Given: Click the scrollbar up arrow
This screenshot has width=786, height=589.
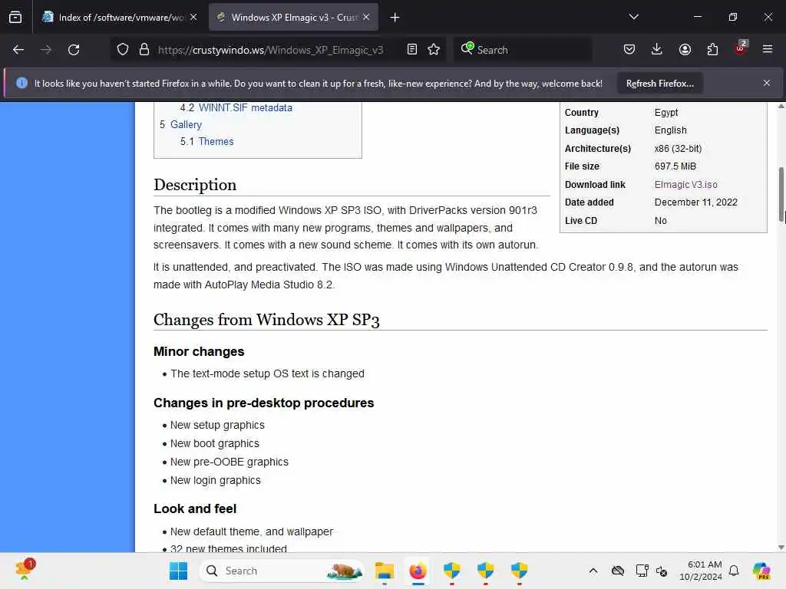Looking at the screenshot, I should coord(781,106).
